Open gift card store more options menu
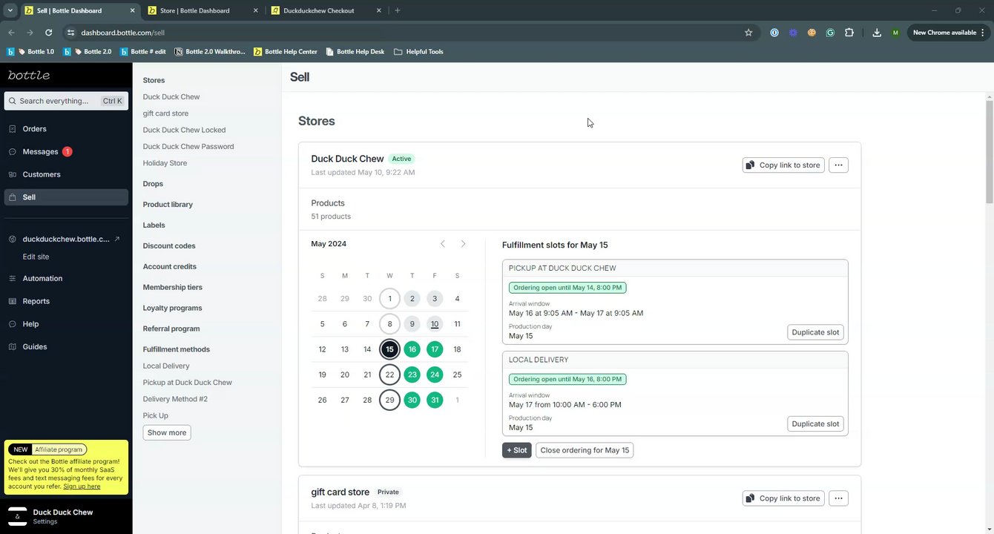Screen dimensions: 994x534 838,498
